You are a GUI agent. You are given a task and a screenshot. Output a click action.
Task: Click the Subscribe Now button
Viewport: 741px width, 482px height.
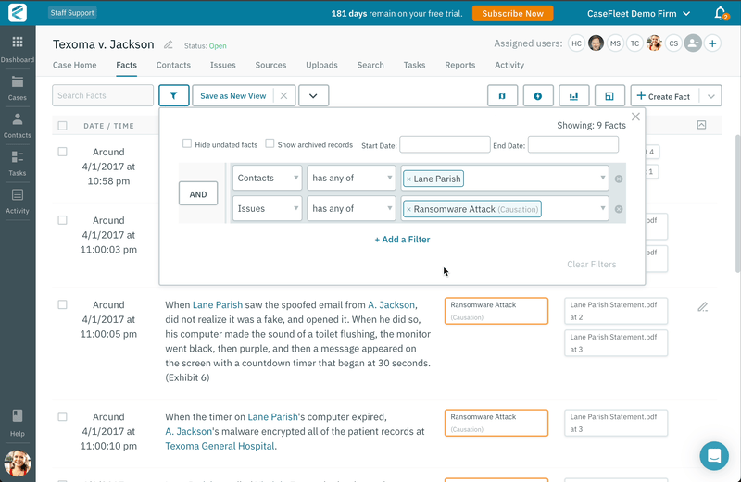(512, 14)
